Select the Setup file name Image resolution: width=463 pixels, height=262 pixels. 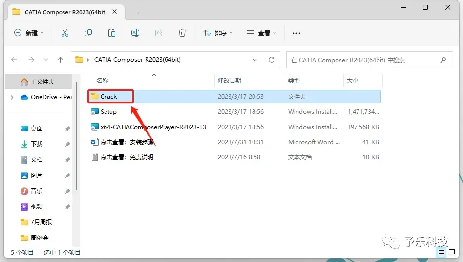tap(108, 111)
